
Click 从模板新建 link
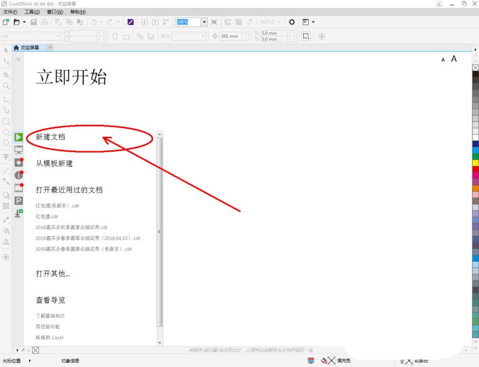54,164
